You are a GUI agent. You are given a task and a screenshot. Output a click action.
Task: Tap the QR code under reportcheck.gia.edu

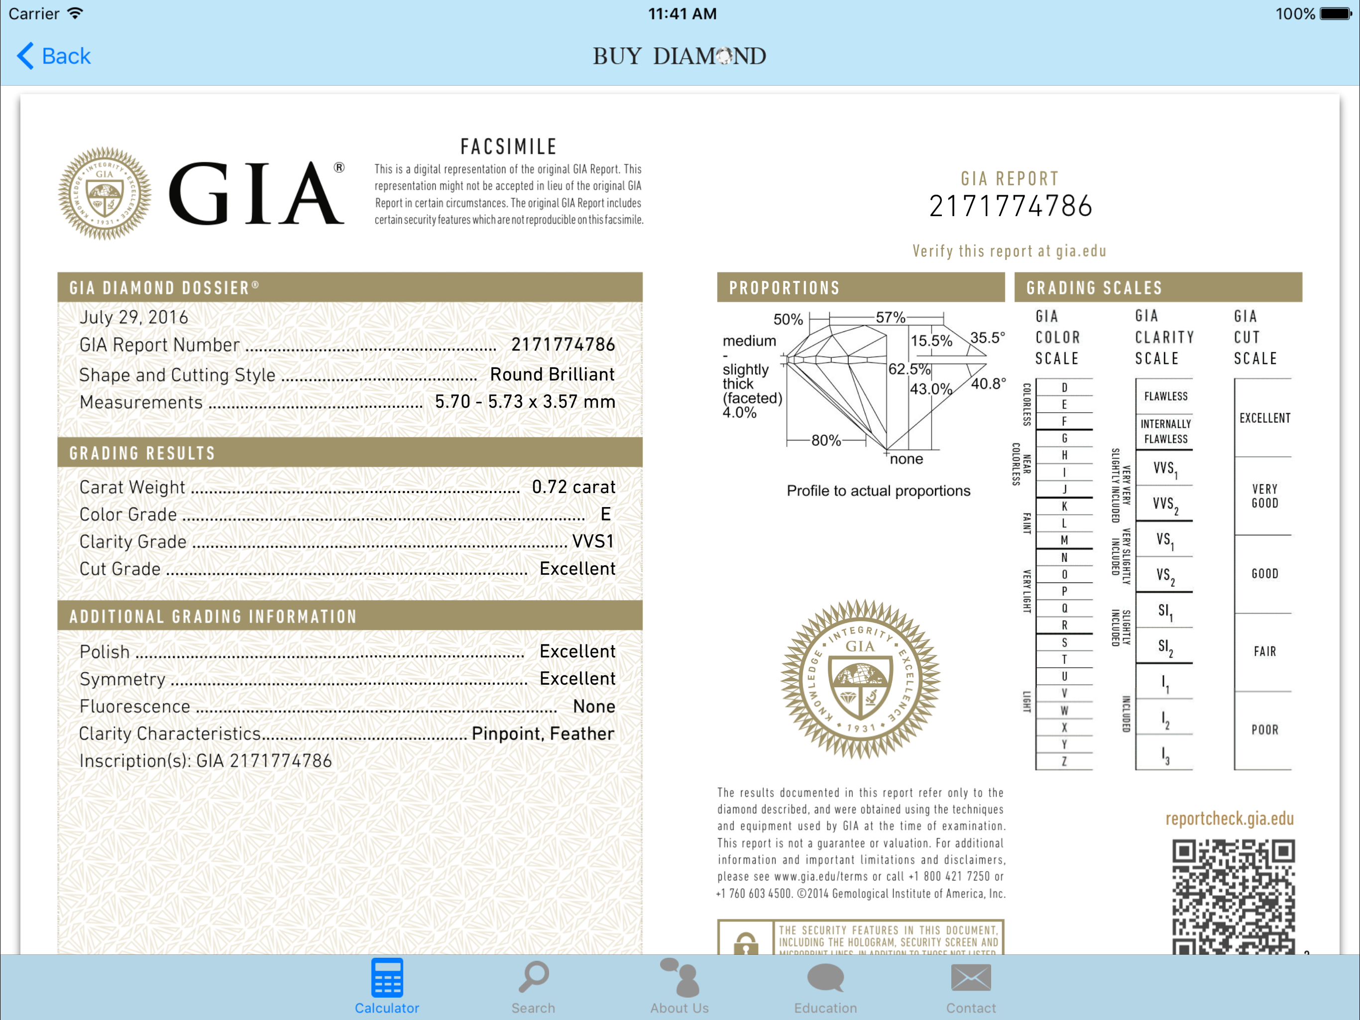click(x=1234, y=897)
